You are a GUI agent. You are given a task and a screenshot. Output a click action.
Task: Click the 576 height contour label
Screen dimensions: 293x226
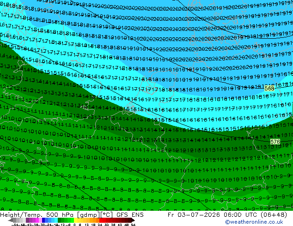(x=275, y=142)
